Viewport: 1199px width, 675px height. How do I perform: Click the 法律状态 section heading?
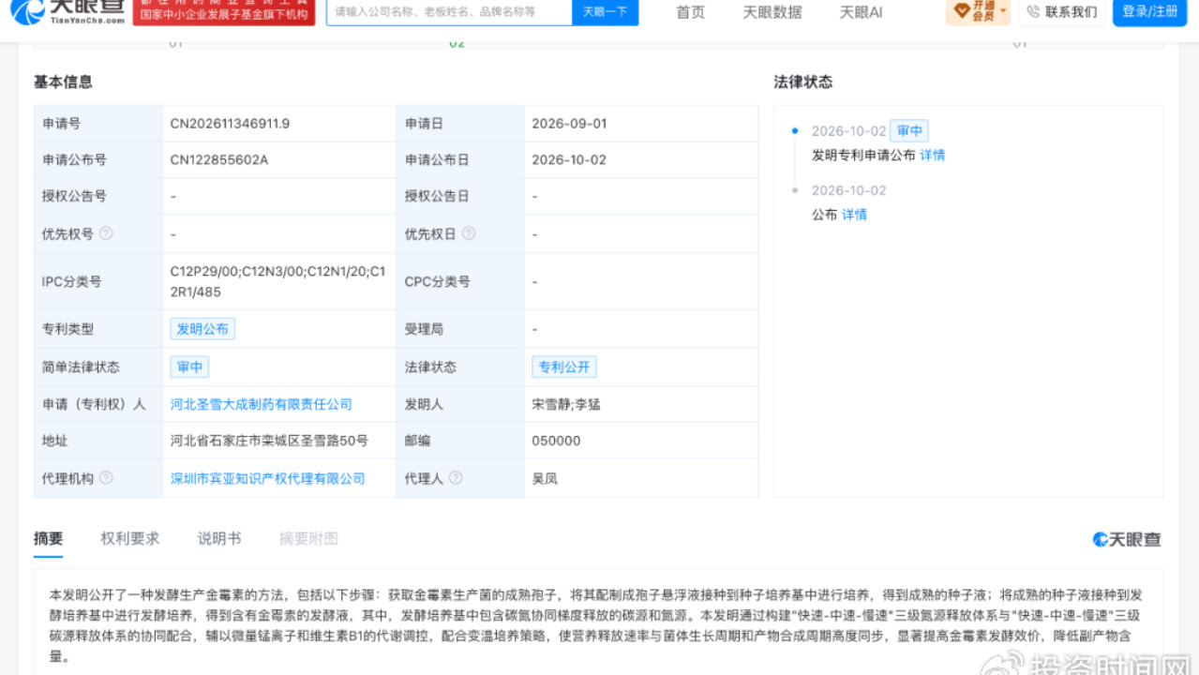[803, 82]
